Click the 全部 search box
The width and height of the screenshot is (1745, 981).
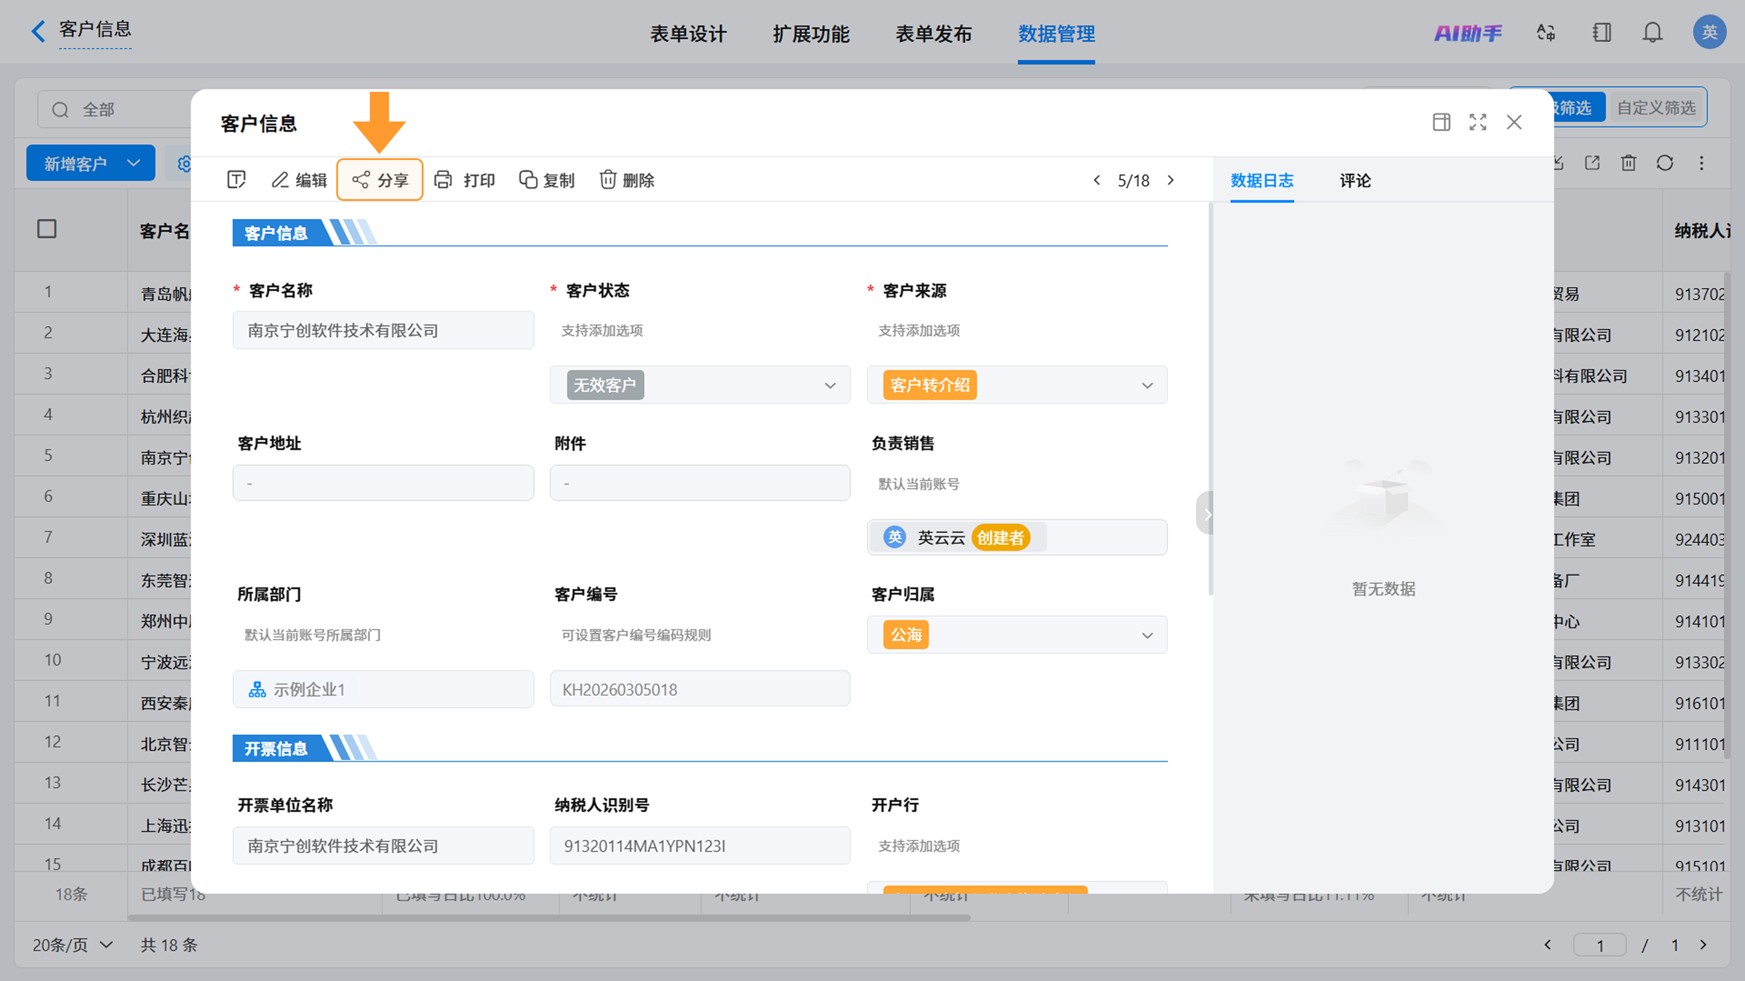click(115, 109)
